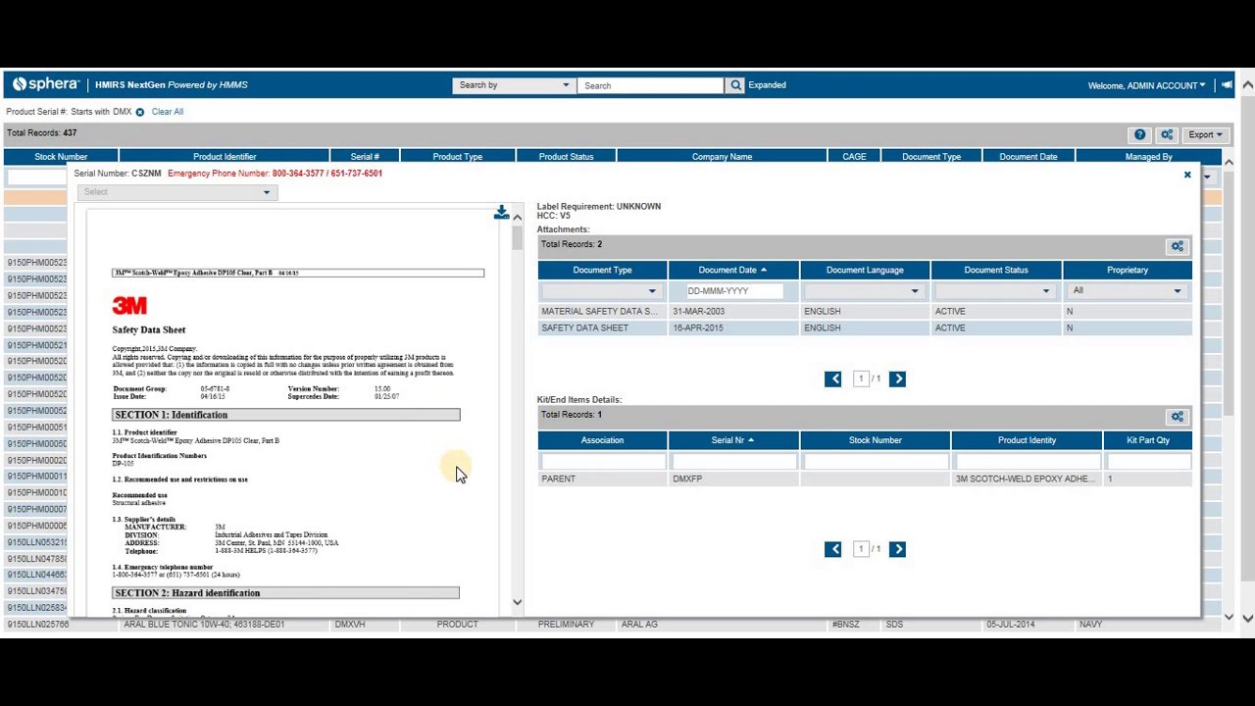The image size is (1255, 706).
Task: Go to next page of Kit/End Items
Action: (x=897, y=549)
